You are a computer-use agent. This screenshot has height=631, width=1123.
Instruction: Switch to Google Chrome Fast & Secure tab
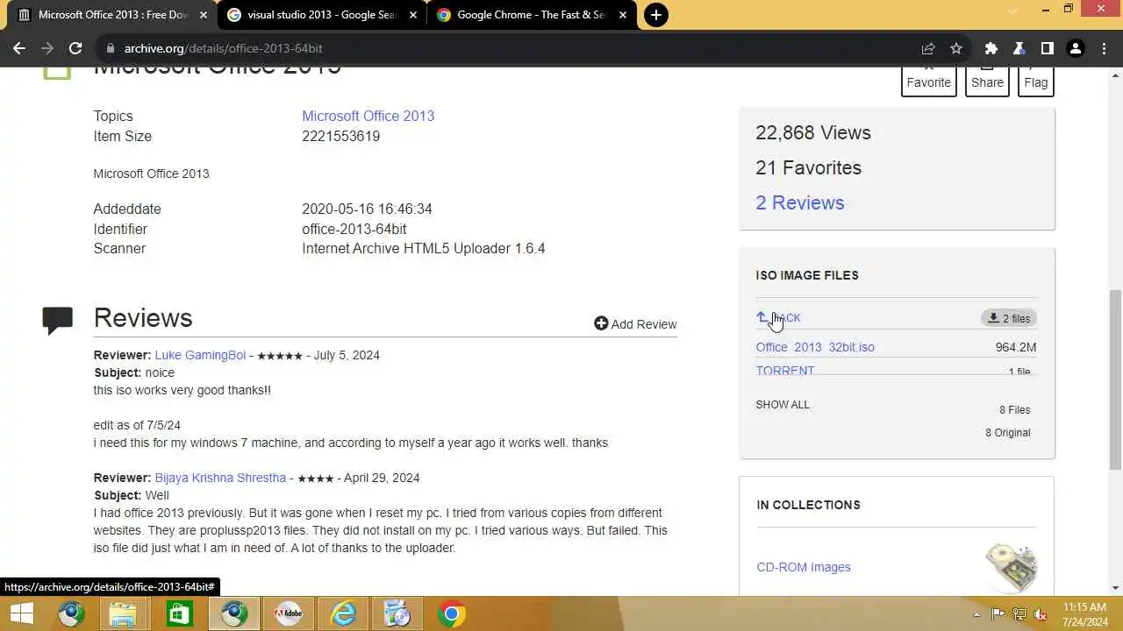point(532,15)
